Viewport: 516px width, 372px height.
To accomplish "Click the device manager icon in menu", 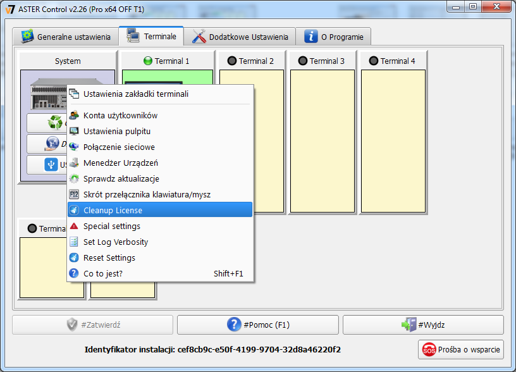I will coord(74,163).
